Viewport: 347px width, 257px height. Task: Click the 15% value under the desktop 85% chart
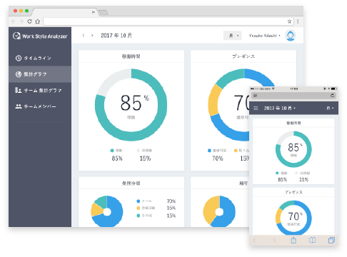[145, 158]
